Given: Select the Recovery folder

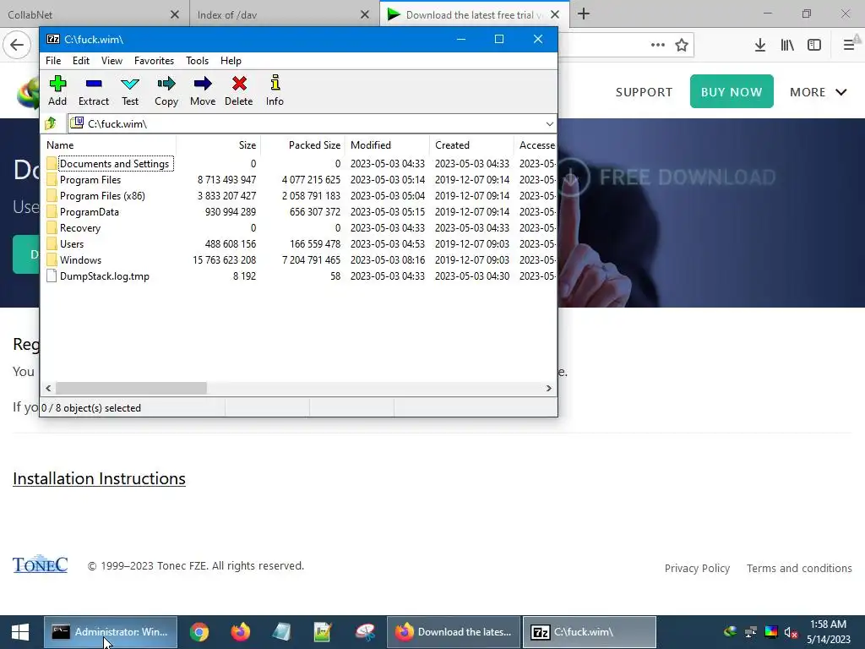Looking at the screenshot, I should pyautogui.click(x=80, y=228).
